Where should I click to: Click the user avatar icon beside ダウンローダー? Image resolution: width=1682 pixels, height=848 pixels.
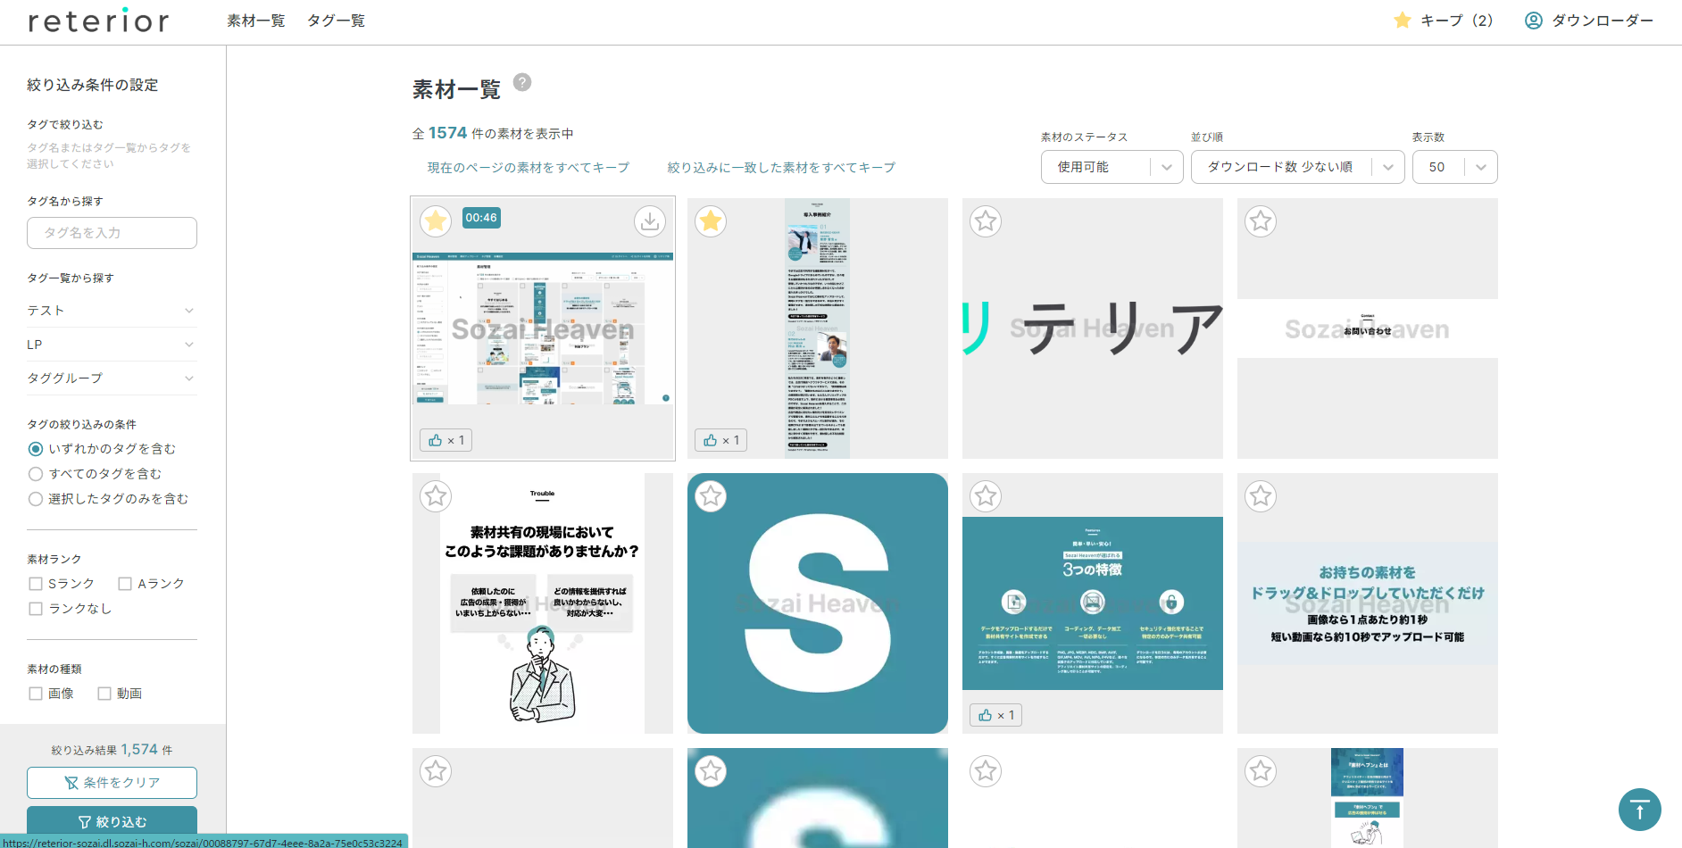point(1533,21)
